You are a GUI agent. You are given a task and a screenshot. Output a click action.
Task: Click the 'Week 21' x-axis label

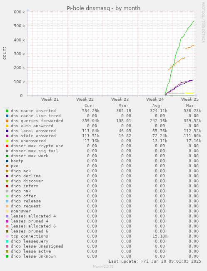50,100
